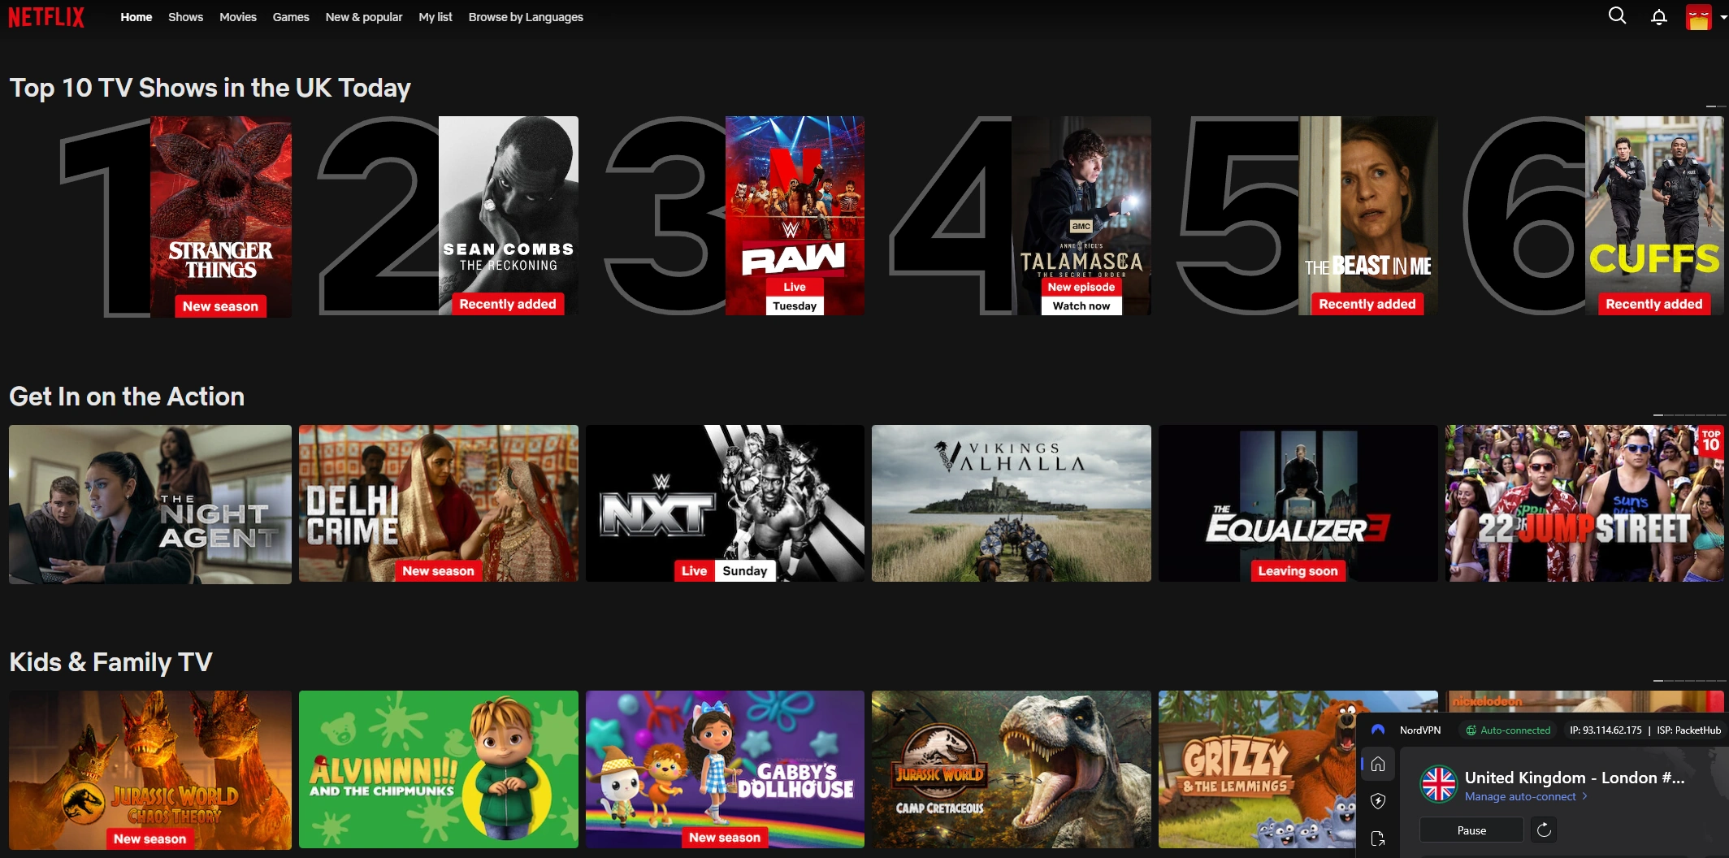This screenshot has height=858, width=1729.
Task: Open The Beast in Me poster
Action: [x=1368, y=215]
